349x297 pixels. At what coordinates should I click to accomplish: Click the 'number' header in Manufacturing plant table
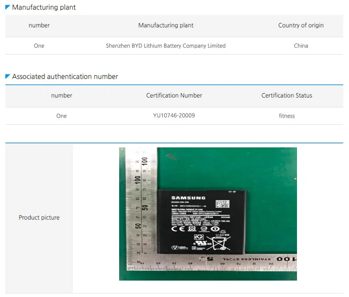tap(39, 25)
